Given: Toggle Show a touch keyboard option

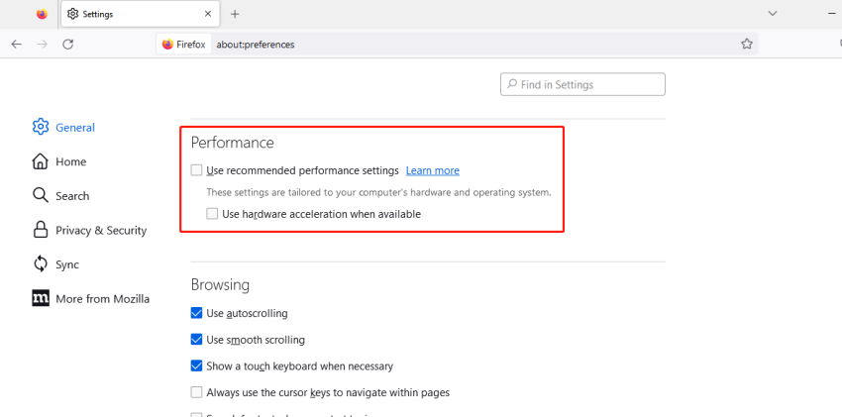Looking at the screenshot, I should 197,365.
